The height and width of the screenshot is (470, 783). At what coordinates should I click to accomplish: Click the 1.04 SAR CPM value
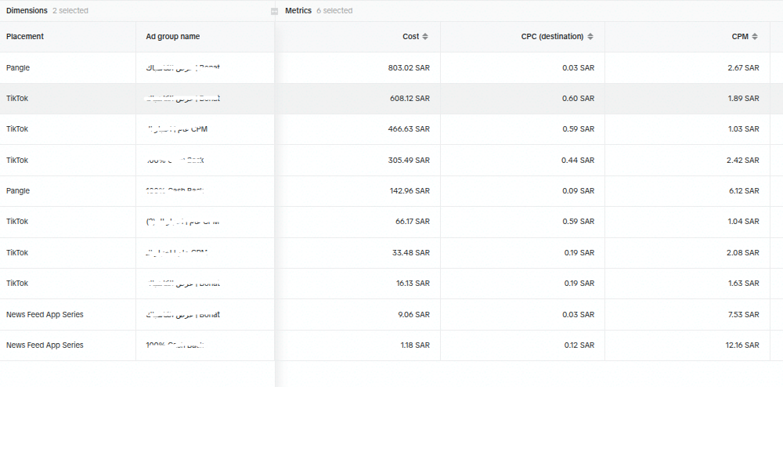(x=744, y=221)
